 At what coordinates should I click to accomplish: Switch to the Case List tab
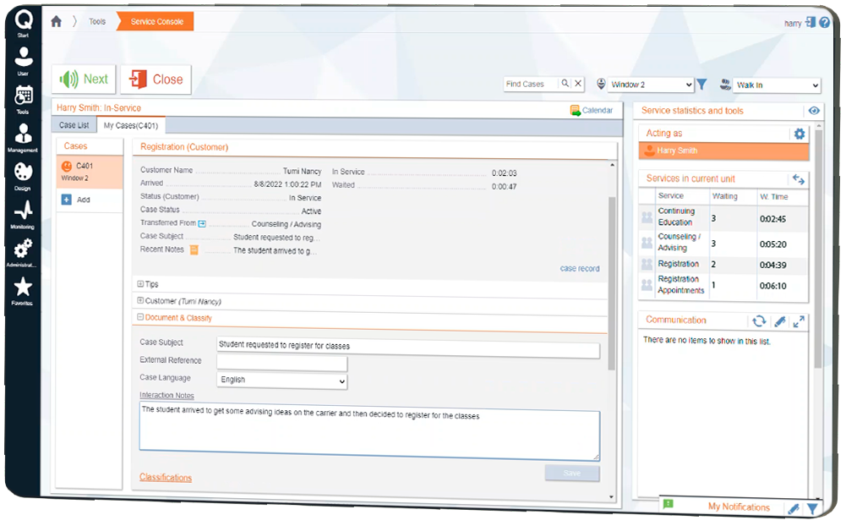point(74,126)
